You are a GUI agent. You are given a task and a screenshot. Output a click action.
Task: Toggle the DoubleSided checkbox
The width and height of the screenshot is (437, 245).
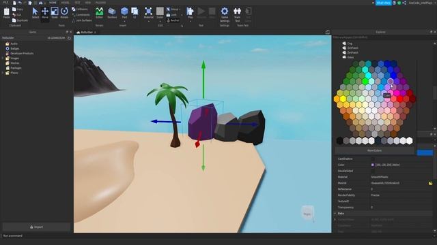(373, 171)
